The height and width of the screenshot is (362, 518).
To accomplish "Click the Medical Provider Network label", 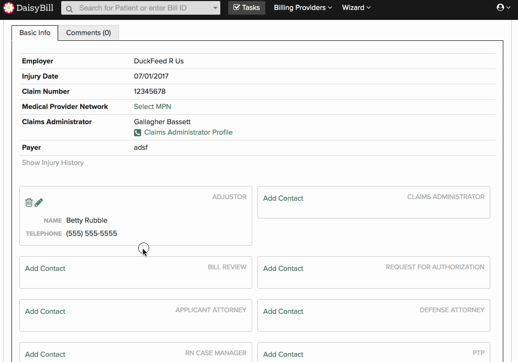I will click(x=65, y=106).
